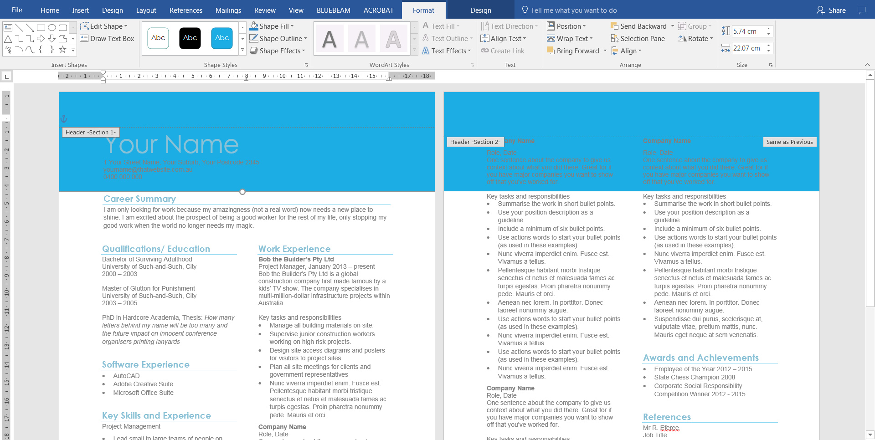Select the Elbow Connector shape

(19, 39)
